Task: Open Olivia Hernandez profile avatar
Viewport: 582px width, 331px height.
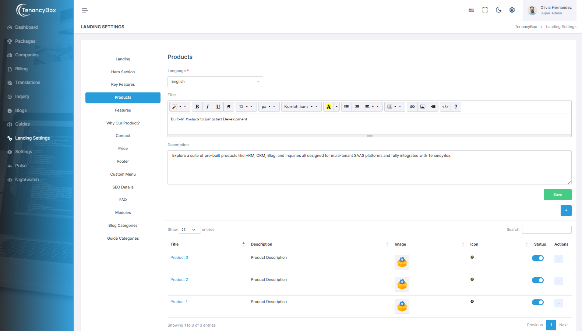Action: pos(532,10)
